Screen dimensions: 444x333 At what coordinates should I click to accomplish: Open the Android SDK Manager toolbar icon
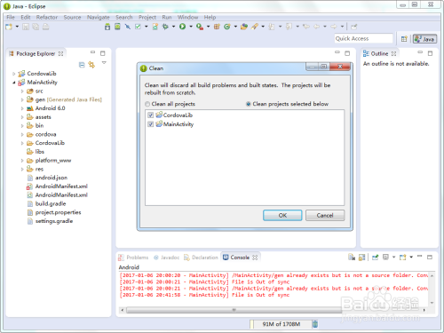tap(107, 27)
